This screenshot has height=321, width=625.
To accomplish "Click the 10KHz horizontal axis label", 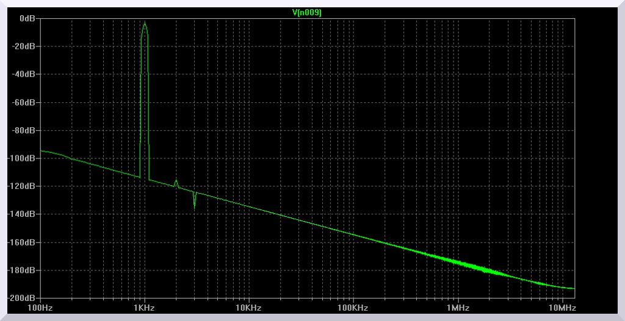I will pos(249,308).
